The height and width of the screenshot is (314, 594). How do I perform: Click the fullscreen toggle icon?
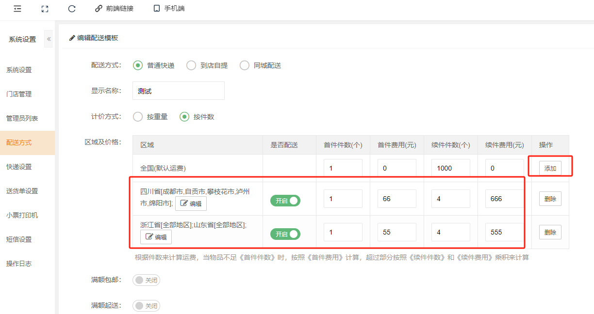click(x=45, y=9)
